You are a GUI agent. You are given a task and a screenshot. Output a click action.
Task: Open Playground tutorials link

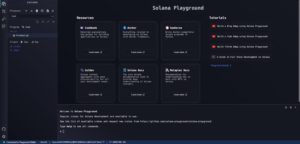(221, 65)
